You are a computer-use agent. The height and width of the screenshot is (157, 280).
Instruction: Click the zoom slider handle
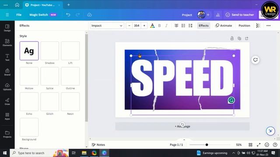click(206, 145)
